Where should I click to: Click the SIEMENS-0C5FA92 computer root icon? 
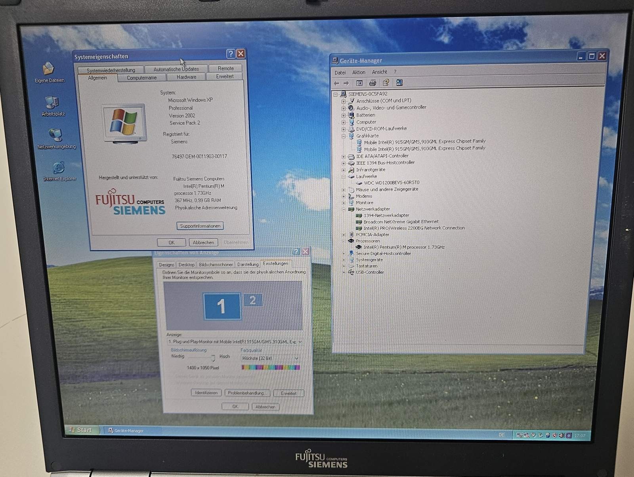[x=343, y=94]
